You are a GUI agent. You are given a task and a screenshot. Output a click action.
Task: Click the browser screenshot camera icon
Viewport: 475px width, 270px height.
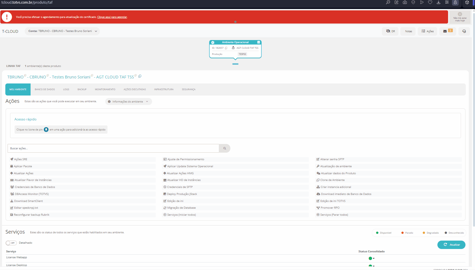pyautogui.click(x=405, y=2)
